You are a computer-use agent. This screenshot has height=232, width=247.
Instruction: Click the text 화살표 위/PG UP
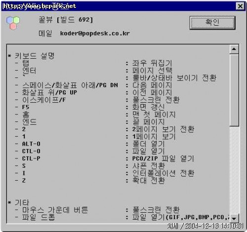pos(49,92)
